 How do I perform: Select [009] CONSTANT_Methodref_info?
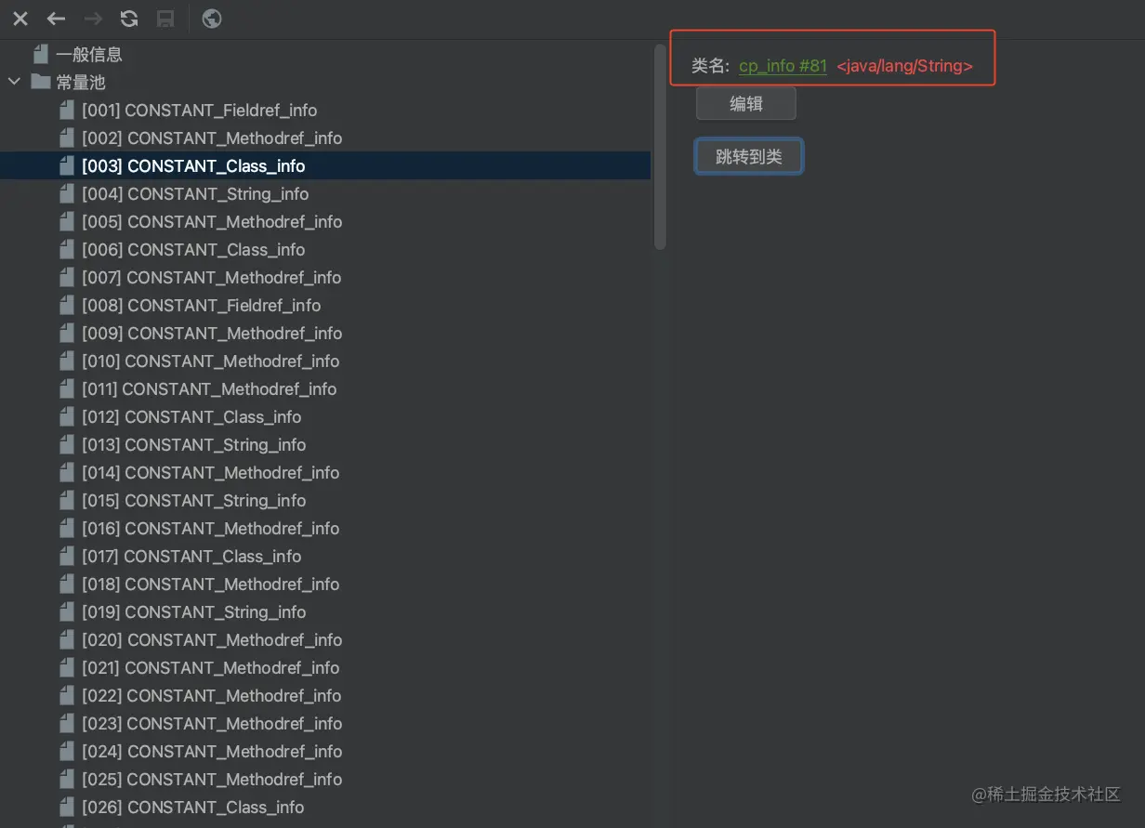[x=325, y=333]
